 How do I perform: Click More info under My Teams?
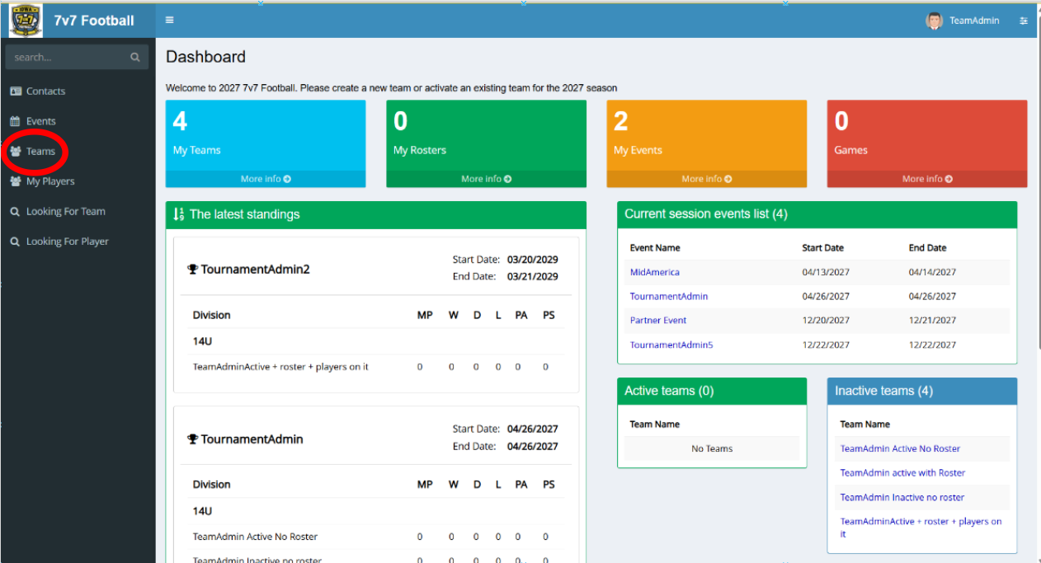(266, 179)
